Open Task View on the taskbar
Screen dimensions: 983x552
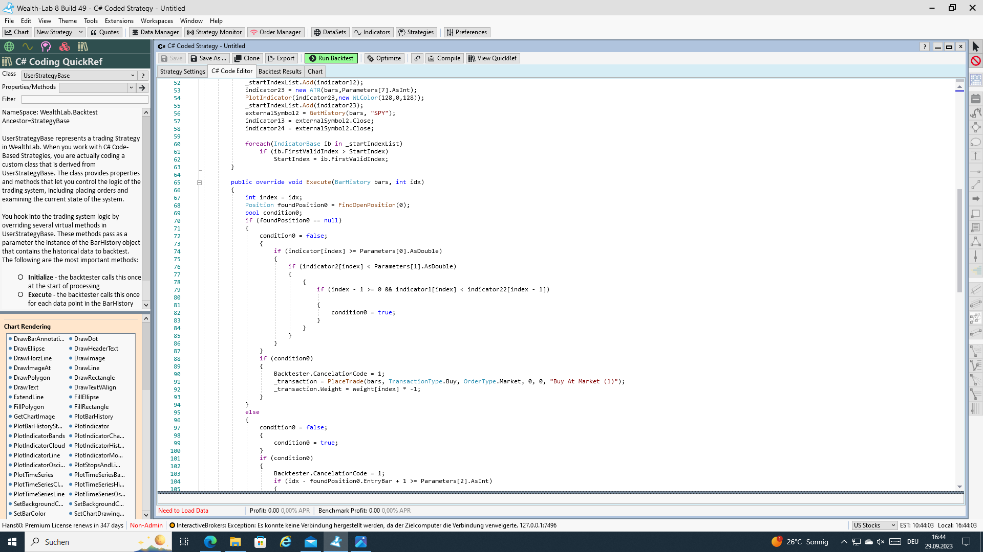(x=184, y=542)
